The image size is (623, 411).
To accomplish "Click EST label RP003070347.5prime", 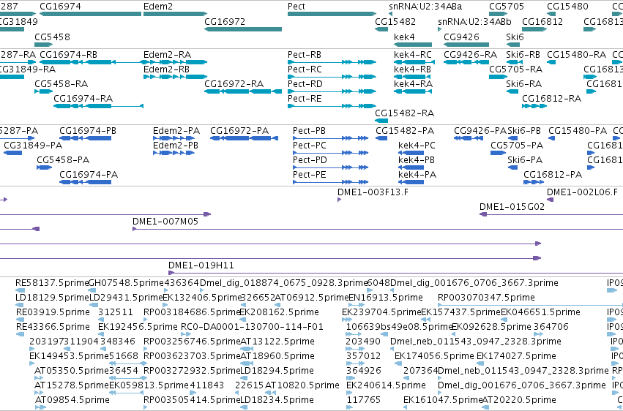I will 486,298.
